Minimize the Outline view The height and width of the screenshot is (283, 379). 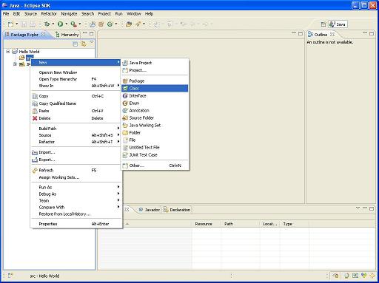(x=365, y=33)
